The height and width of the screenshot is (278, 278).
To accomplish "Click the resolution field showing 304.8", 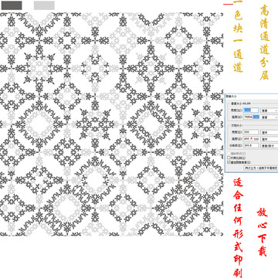I will click(x=251, y=146).
